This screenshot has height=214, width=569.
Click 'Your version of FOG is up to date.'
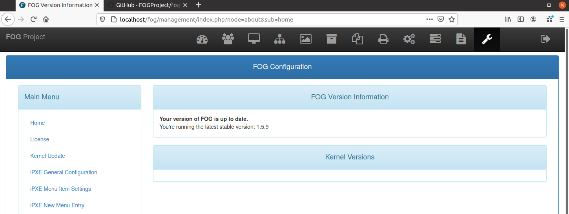point(204,119)
